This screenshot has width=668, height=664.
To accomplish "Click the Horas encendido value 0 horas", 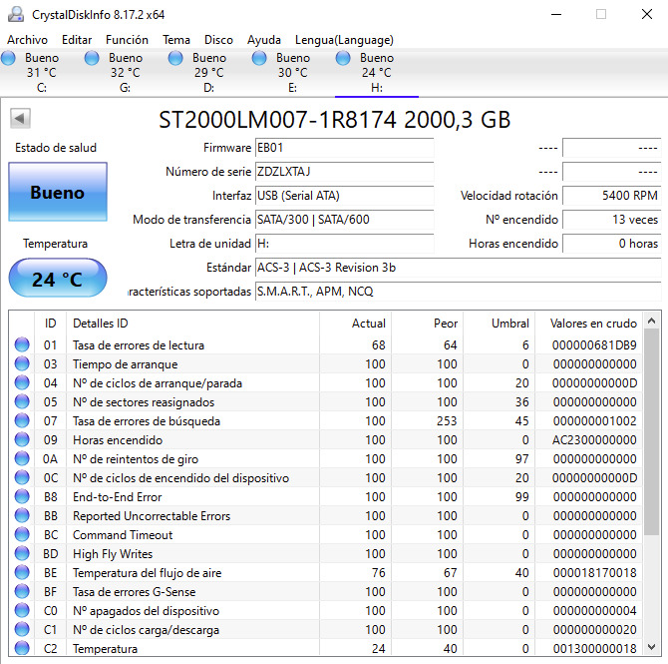I will [x=612, y=244].
